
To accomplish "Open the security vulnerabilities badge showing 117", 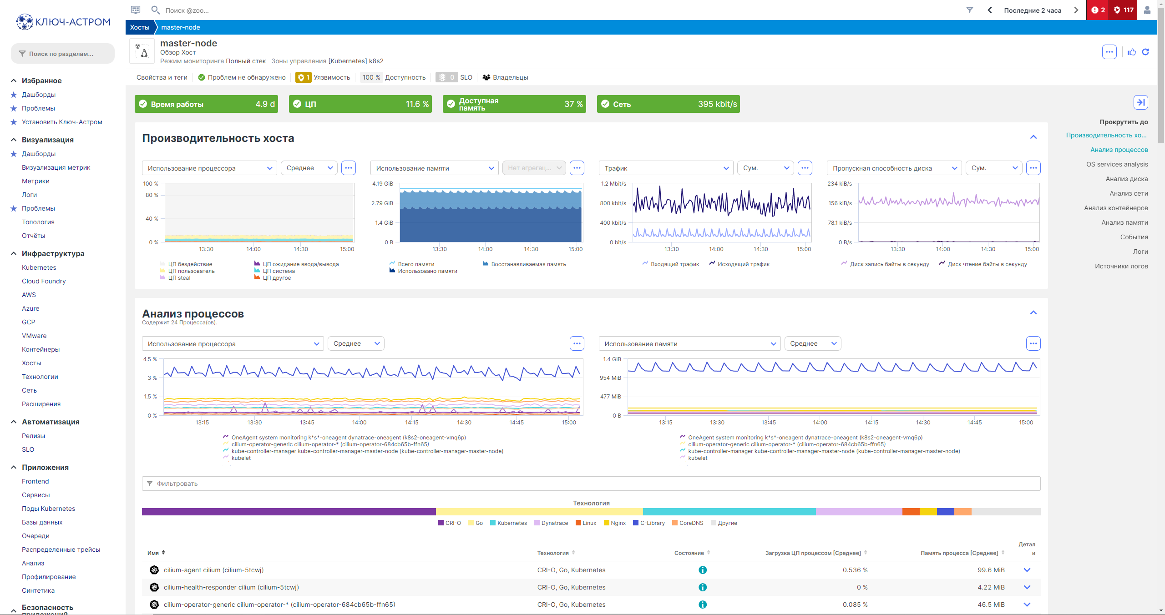I will (1123, 10).
